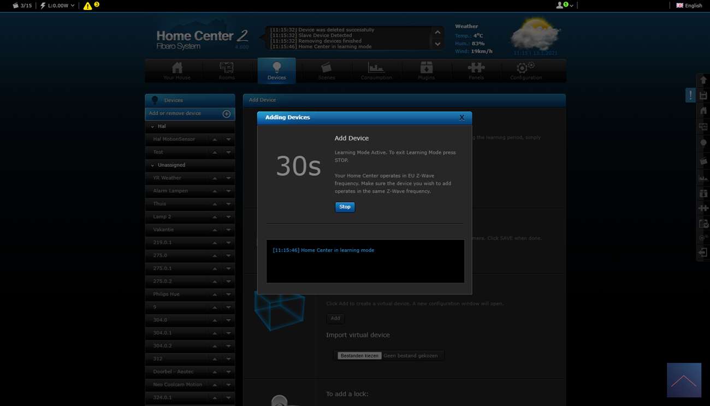This screenshot has width=710, height=406.
Task: Click the save disk icon in right sidebar
Action: (x=703, y=96)
